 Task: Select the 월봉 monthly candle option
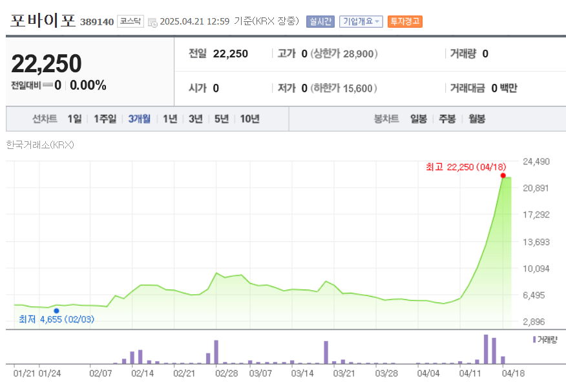[477, 119]
